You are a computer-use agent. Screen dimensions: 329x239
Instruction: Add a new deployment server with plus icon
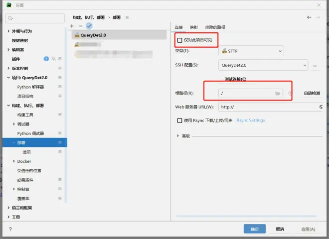pos(72,26)
